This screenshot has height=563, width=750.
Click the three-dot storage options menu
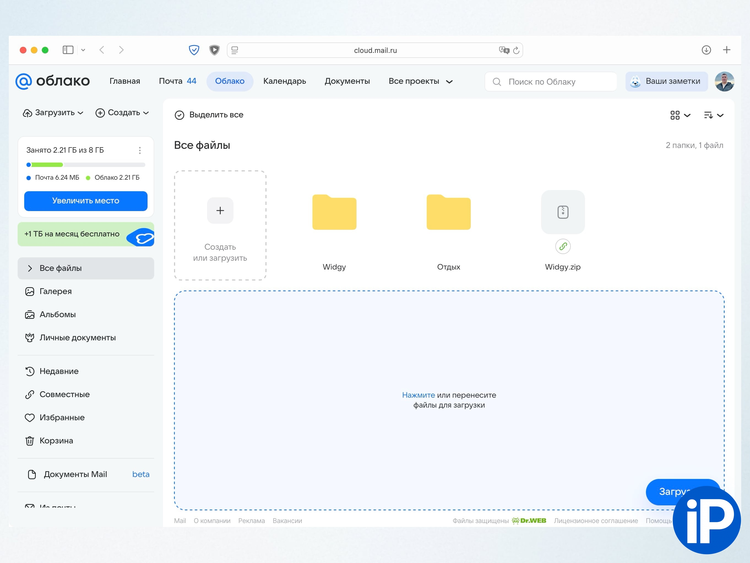click(140, 150)
